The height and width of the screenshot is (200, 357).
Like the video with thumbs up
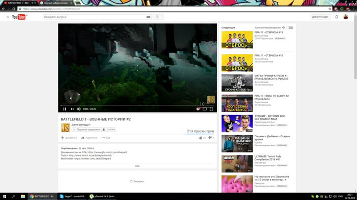(x=200, y=138)
